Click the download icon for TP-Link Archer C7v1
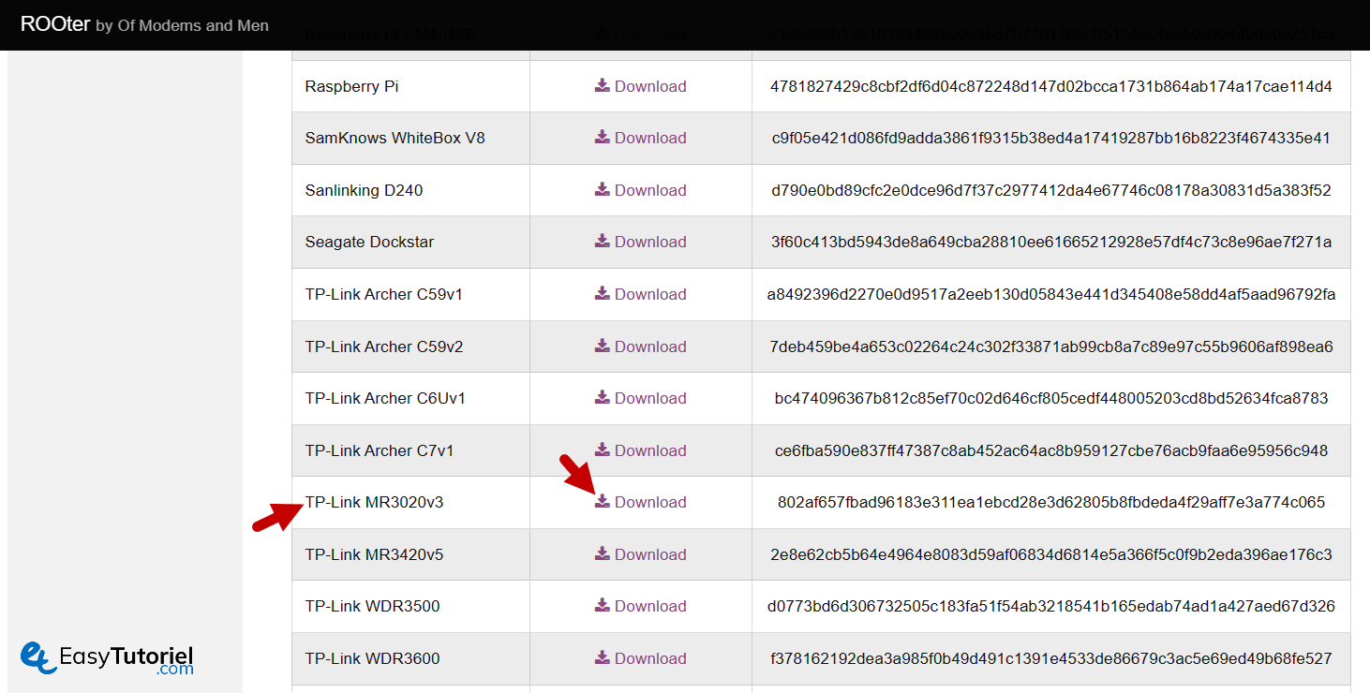The height and width of the screenshot is (693, 1370). [603, 450]
